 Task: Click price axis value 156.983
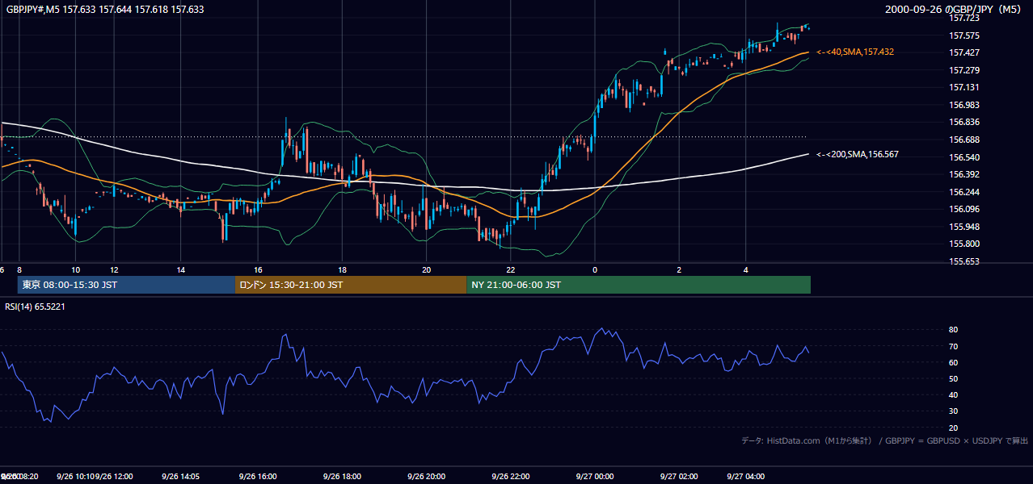click(964, 105)
